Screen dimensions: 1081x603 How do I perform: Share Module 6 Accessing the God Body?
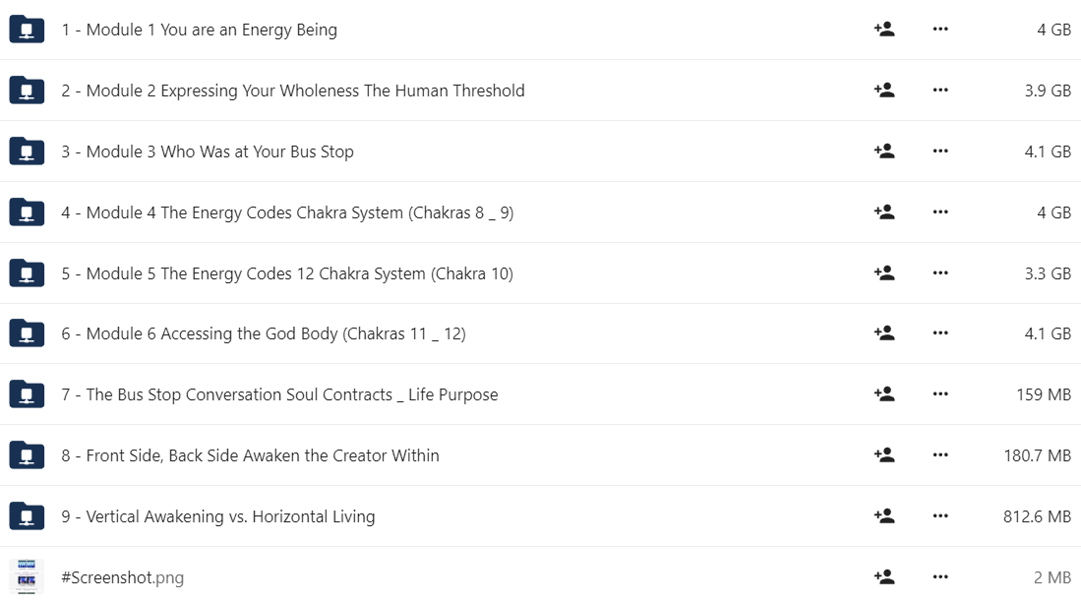pos(884,332)
